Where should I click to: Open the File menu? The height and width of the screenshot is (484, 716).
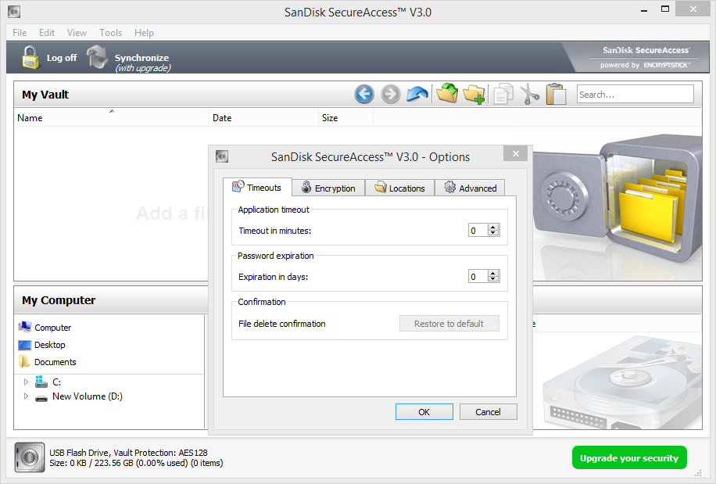click(20, 33)
